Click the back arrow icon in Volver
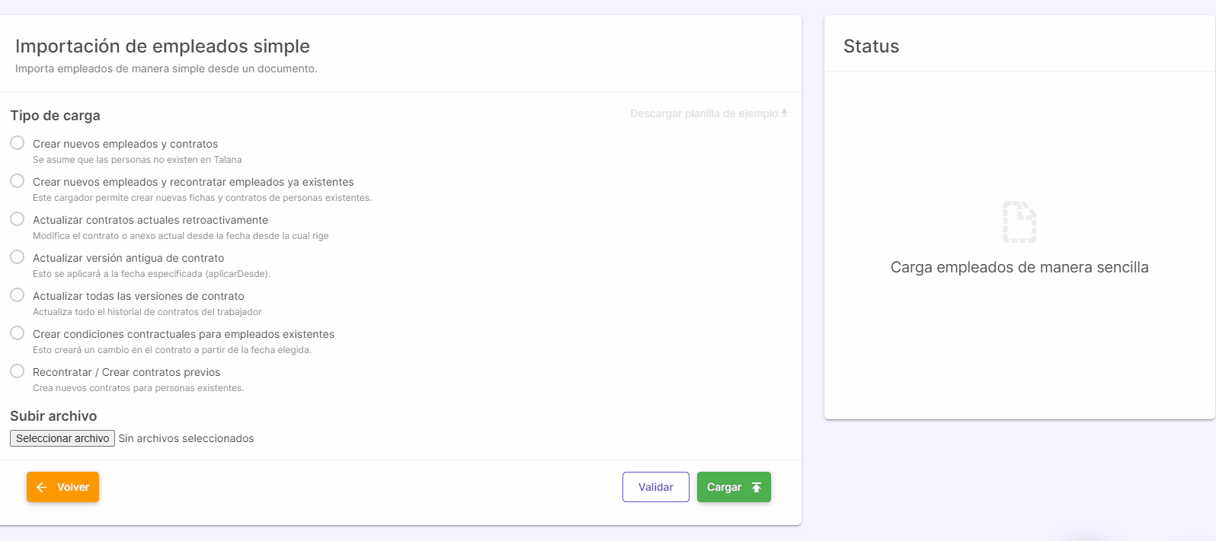Viewport: 1216px width, 541px height. tap(42, 487)
